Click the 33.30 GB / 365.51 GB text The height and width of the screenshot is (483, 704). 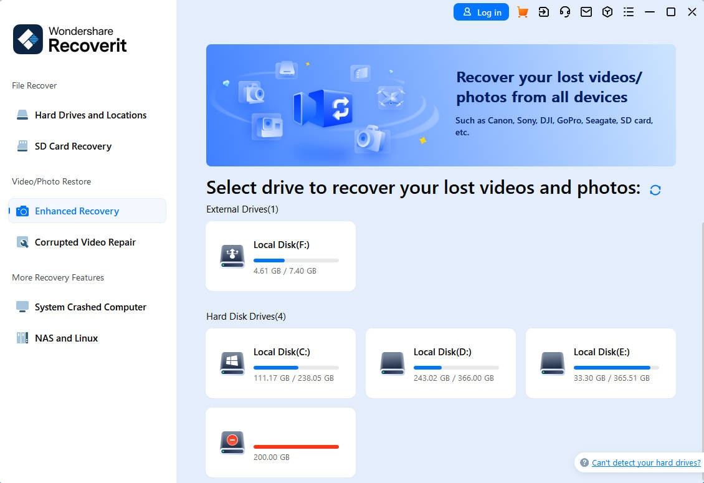point(612,378)
